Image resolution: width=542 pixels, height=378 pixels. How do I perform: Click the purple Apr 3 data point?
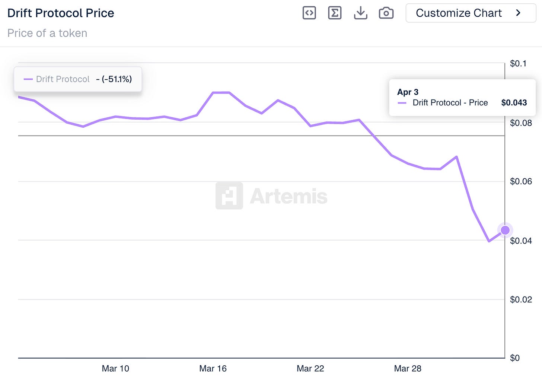click(505, 230)
